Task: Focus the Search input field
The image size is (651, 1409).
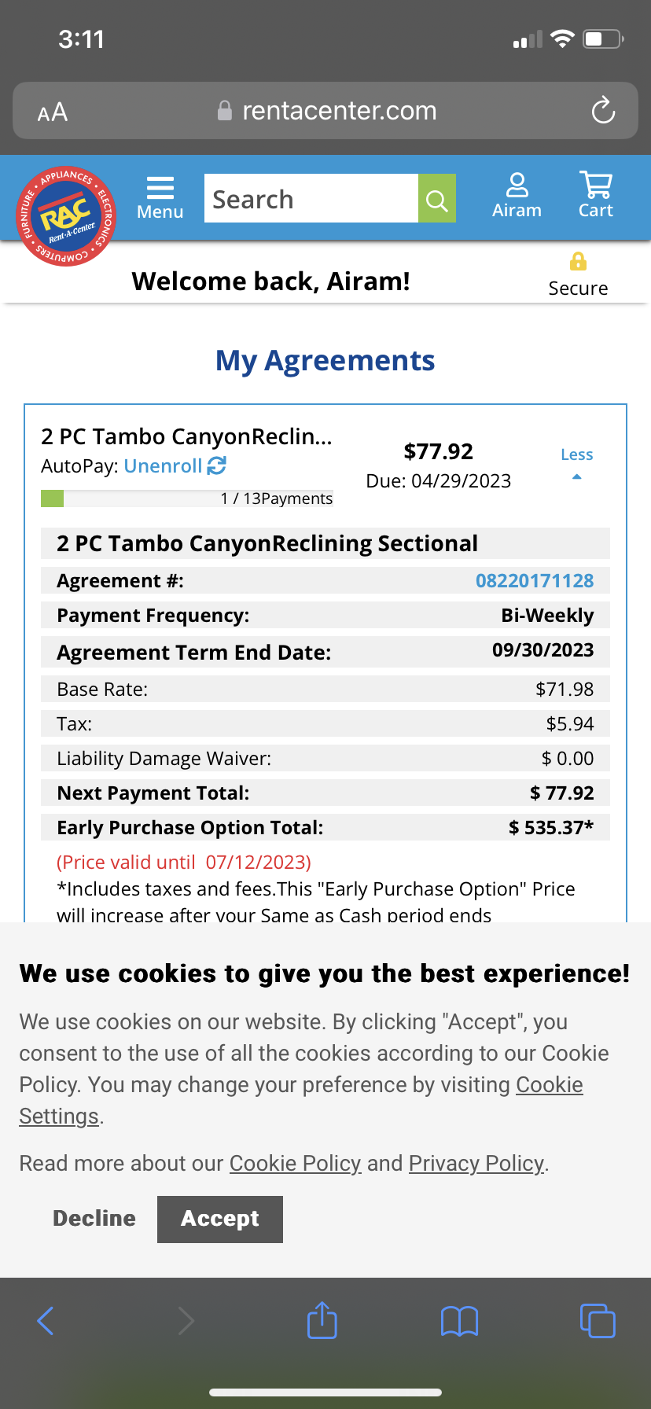Action: point(311,199)
